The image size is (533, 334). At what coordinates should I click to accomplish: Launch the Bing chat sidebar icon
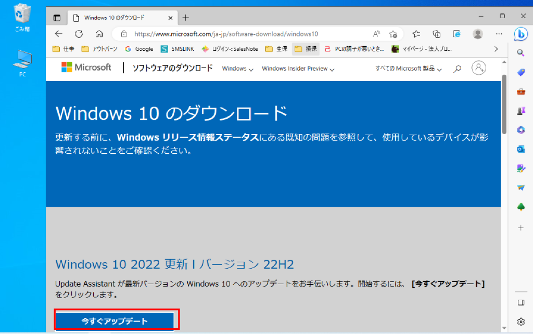521,34
